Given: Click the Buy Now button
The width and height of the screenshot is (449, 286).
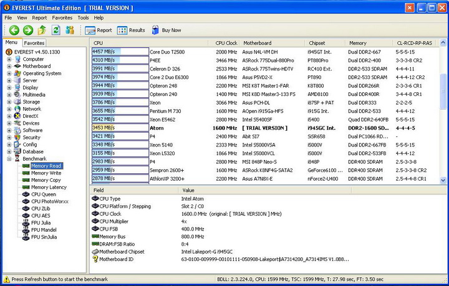Looking at the screenshot, I should [167, 30].
